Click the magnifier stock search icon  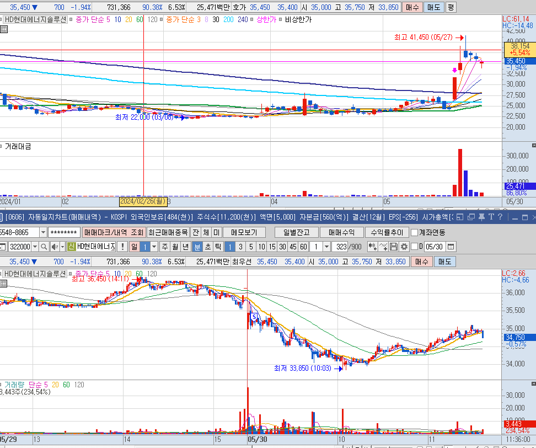tap(44, 247)
